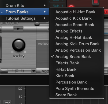The height and width of the screenshot is (104, 108).
Task: Select the checked Analog Snare Bank
Action: tap(77, 57)
